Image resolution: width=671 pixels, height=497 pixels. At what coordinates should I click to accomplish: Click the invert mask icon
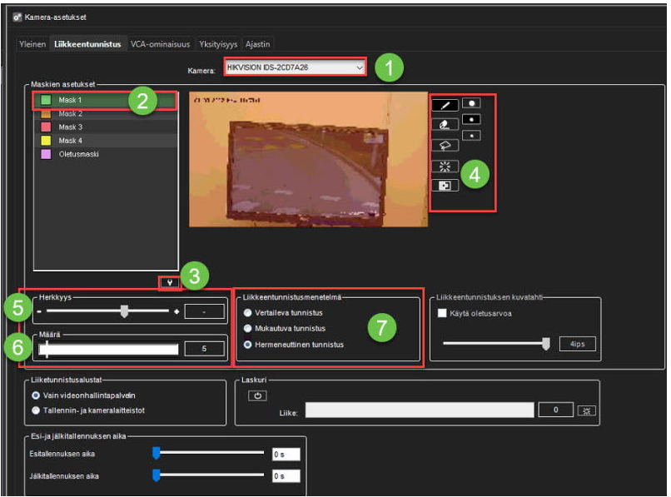445,186
